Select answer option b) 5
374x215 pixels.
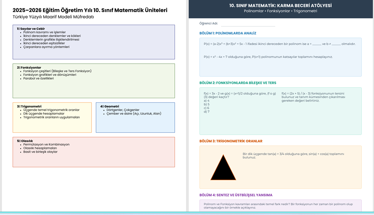(x=207, y=104)
